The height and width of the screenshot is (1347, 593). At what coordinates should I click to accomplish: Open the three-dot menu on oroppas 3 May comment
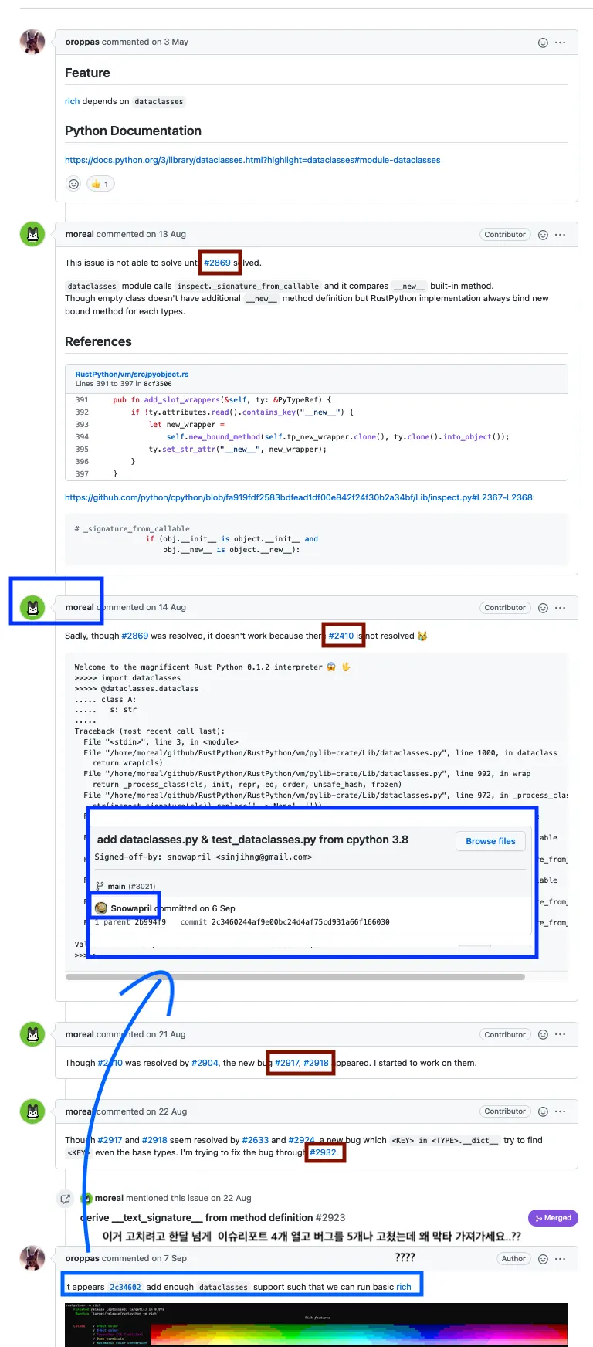561,42
